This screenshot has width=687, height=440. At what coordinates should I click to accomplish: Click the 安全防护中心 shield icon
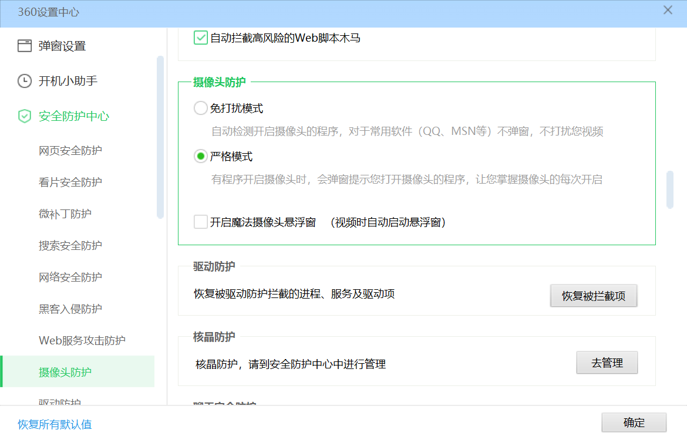tap(25, 116)
